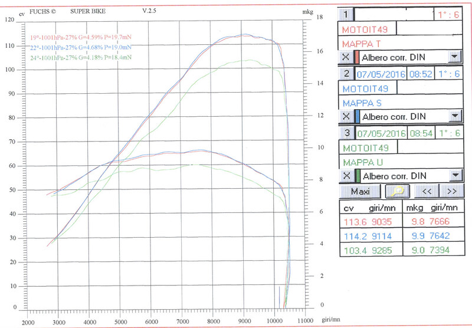Open the red curve Albero corr. DIN dropdown
This screenshot has height=328, width=472.
pos(454,57)
